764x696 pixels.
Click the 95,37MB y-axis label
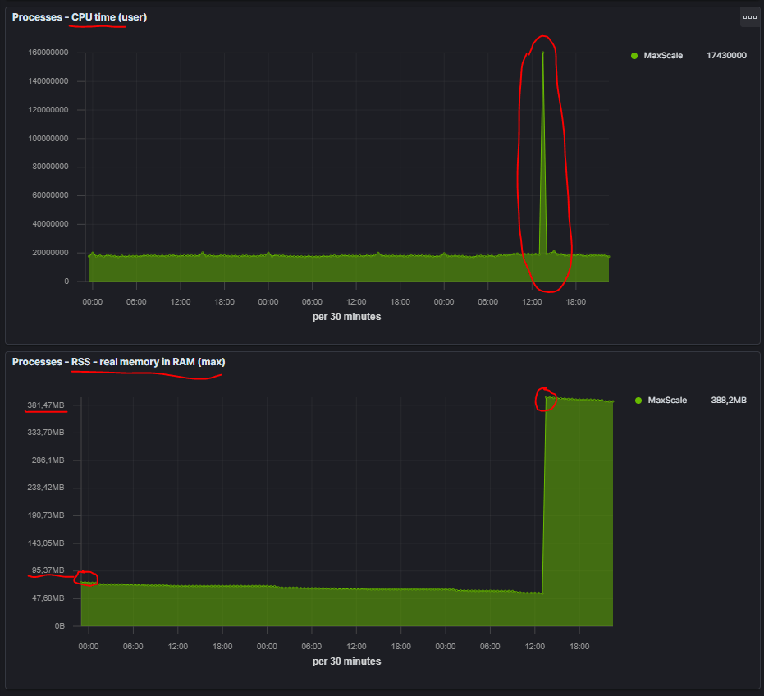[x=48, y=570]
